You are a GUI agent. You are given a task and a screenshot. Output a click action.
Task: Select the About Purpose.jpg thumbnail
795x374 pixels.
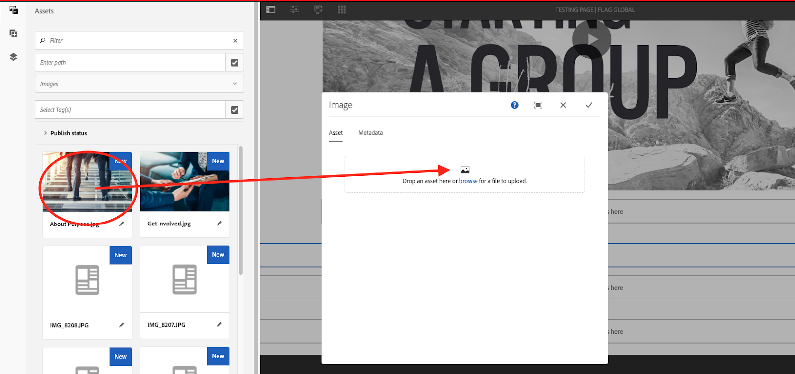[87, 182]
